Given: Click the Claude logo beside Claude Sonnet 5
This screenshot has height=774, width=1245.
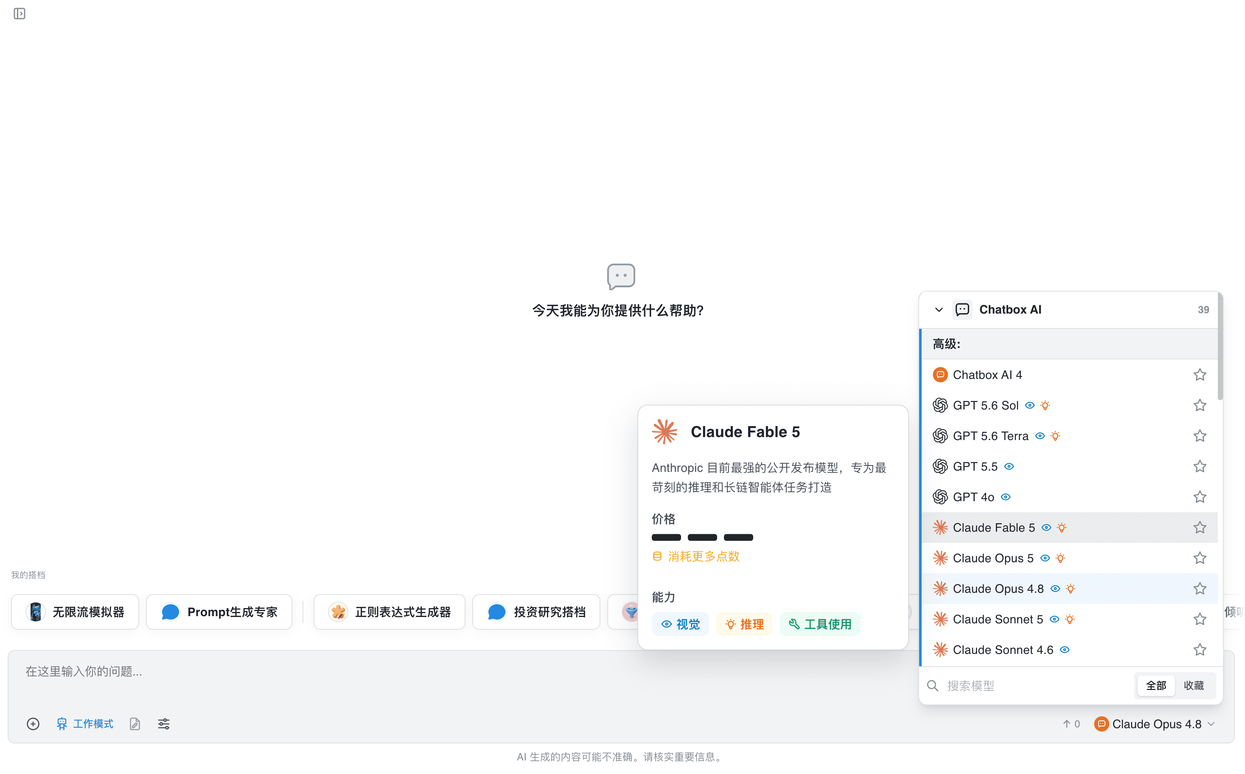Looking at the screenshot, I should coord(940,620).
